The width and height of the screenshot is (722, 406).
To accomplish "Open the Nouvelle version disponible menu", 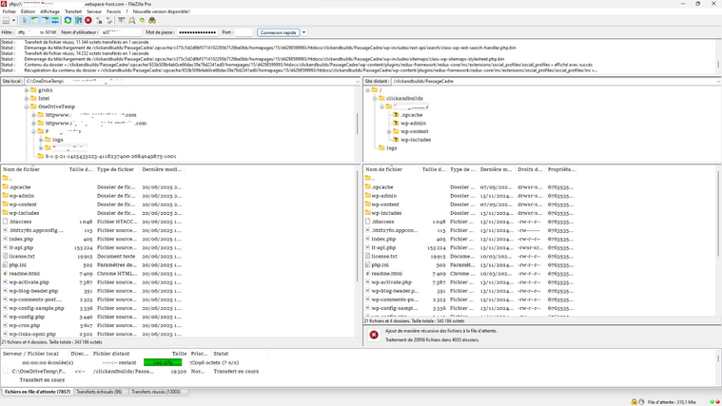I will [x=161, y=11].
